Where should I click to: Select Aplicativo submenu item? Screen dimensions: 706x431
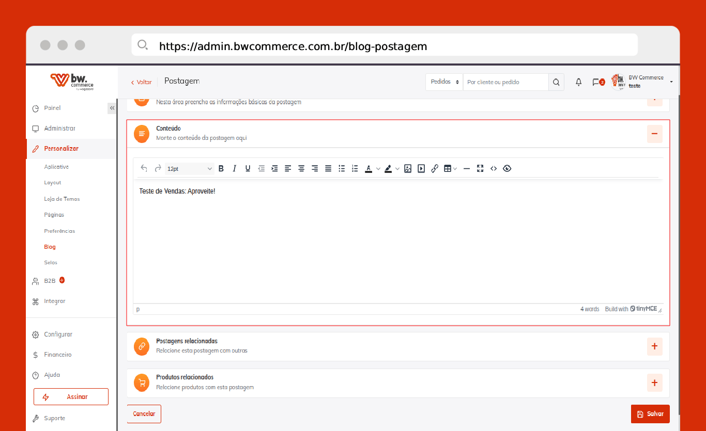56,167
